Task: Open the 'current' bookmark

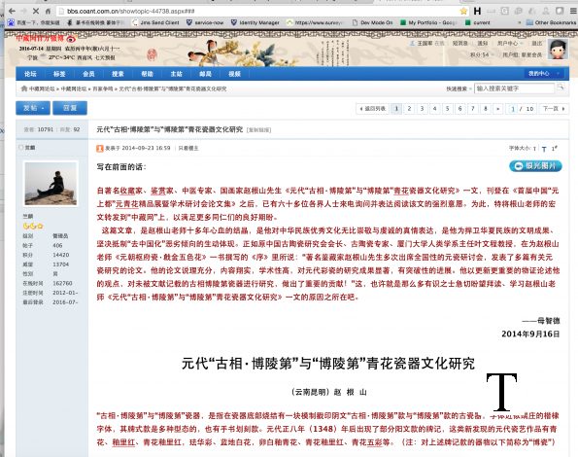Action: click(x=478, y=23)
